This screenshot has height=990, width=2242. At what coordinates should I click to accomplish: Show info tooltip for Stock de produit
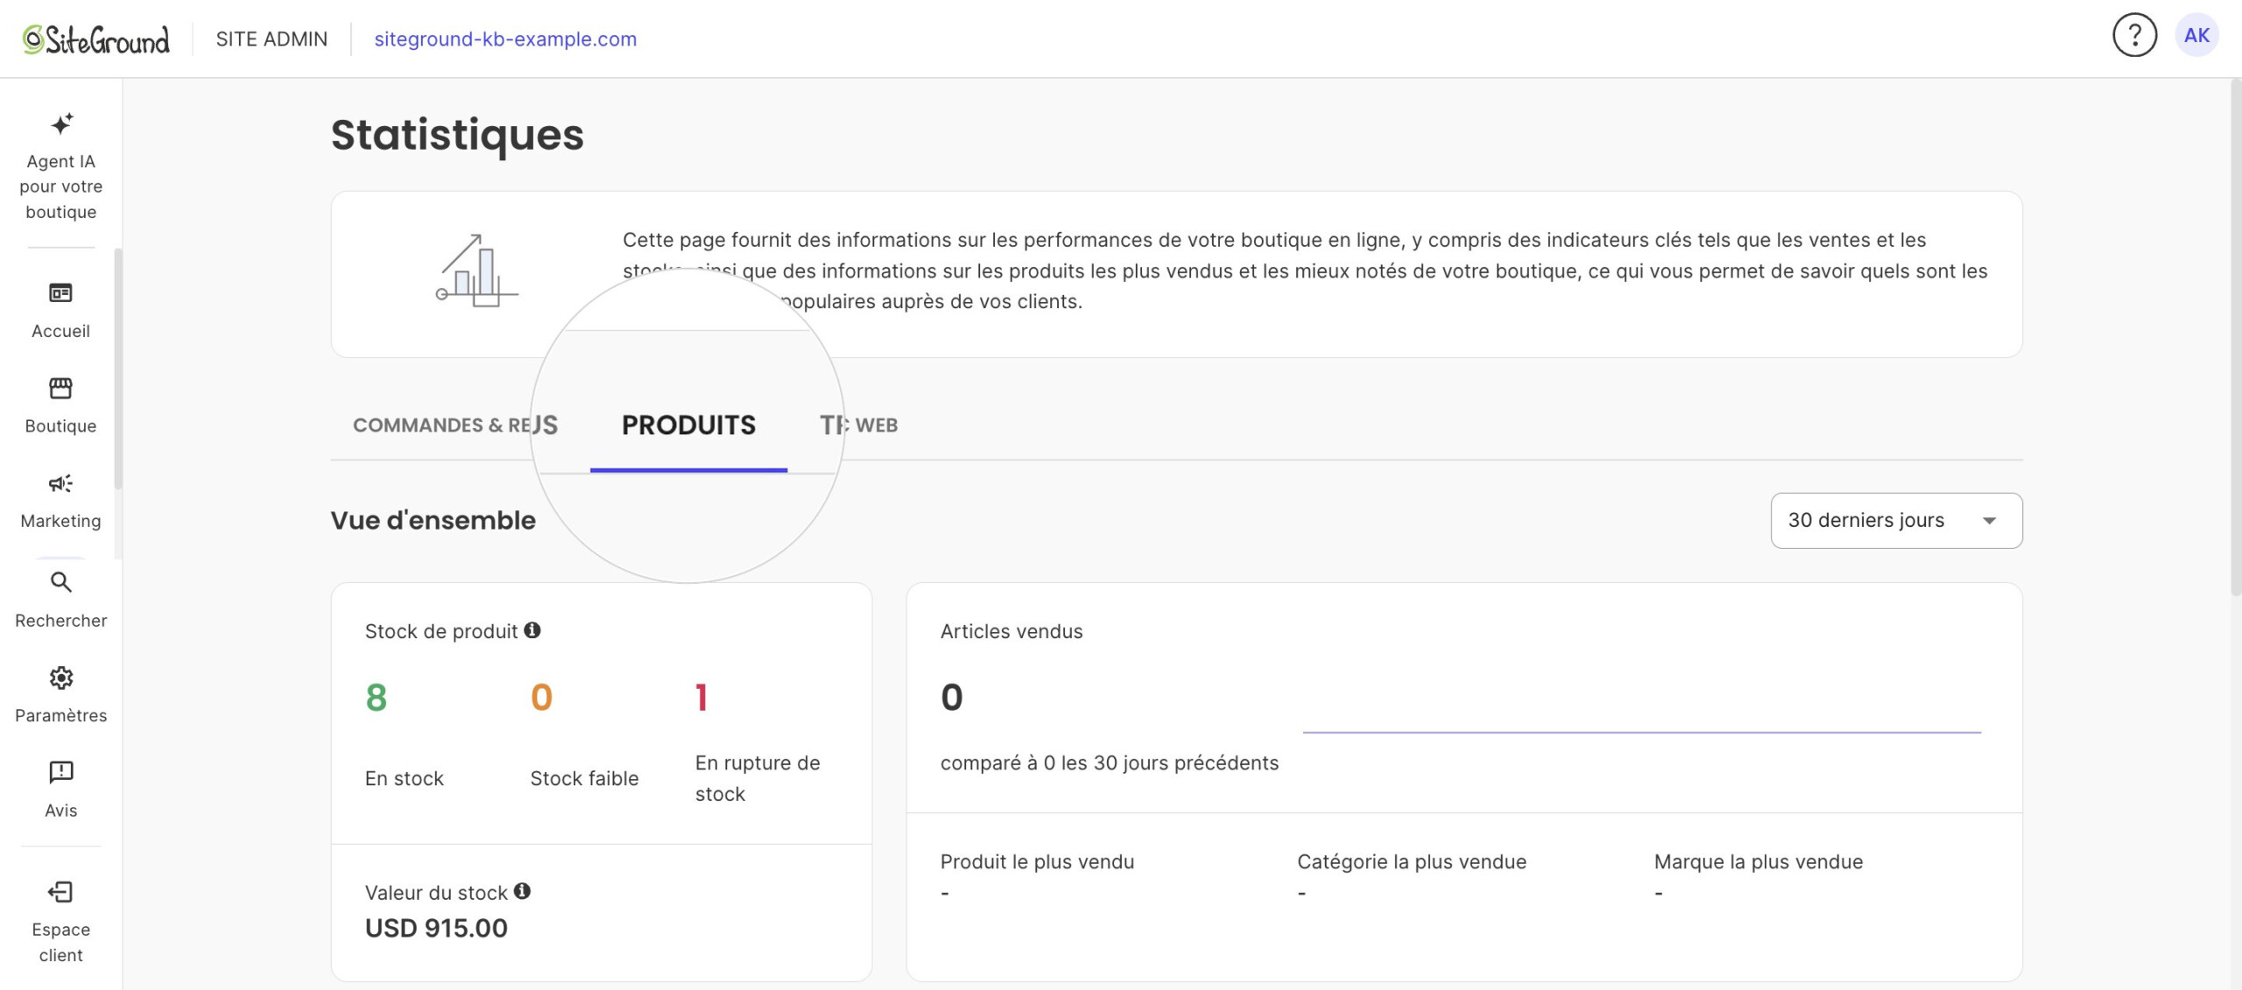pyautogui.click(x=532, y=630)
